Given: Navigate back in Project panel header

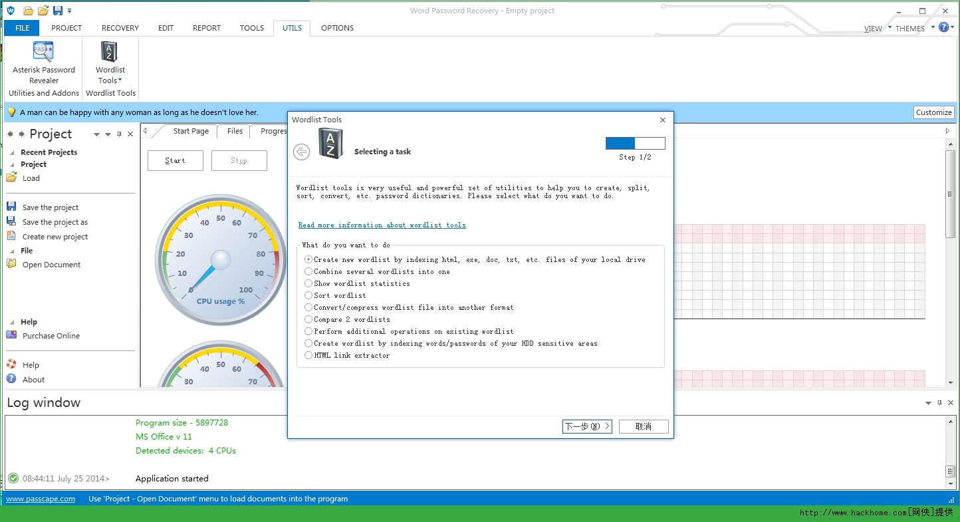Looking at the screenshot, I should pos(10,134).
